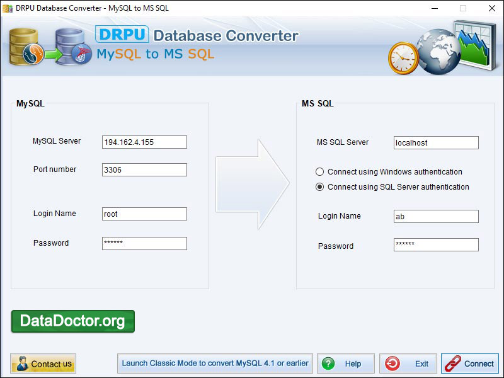504x378 pixels.
Task: Click the MySQL Server address field
Action: 144,142
